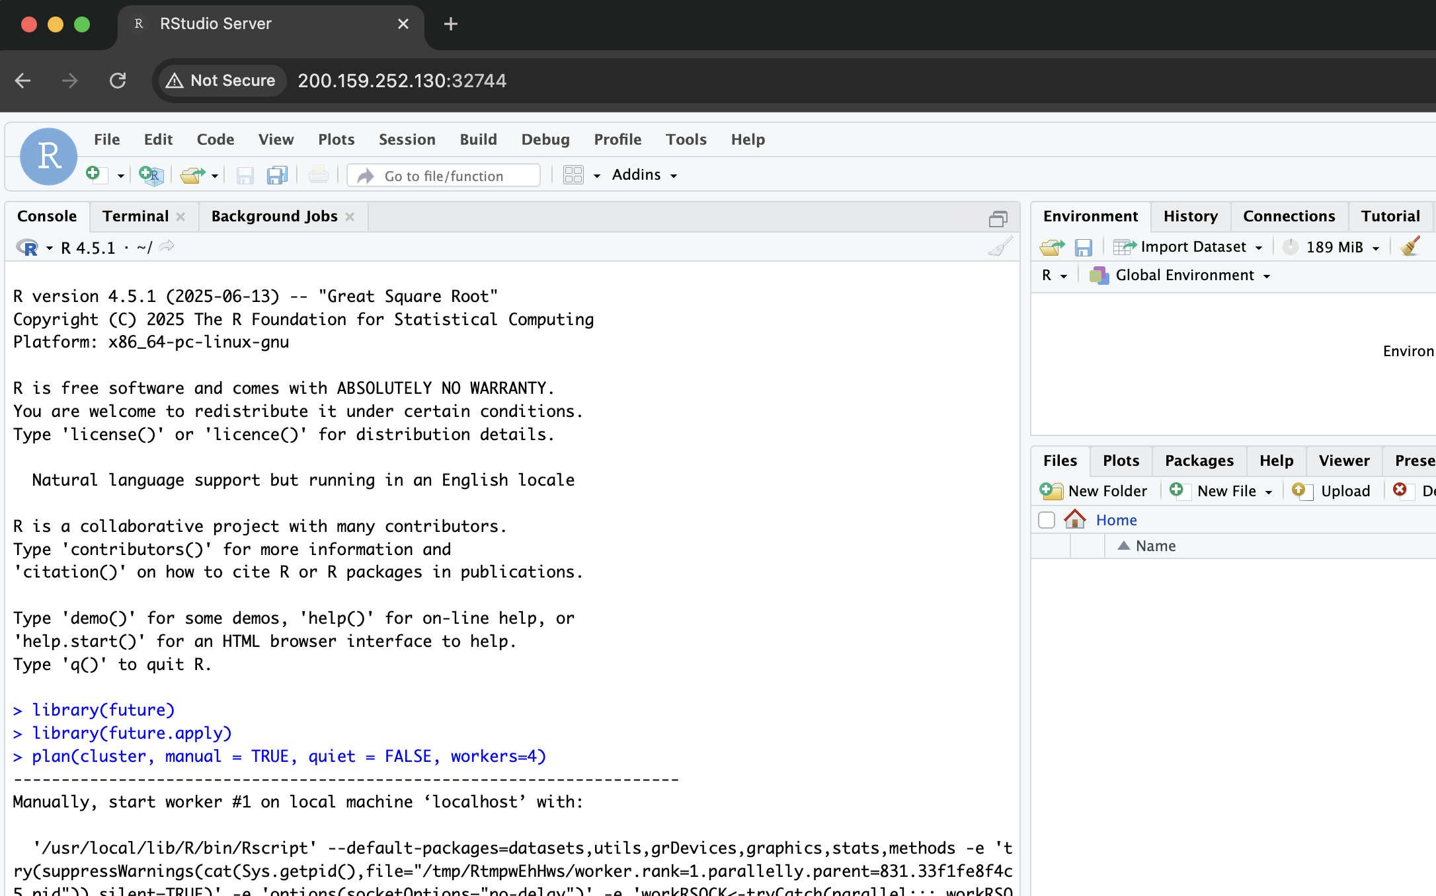Toggle the select all files checkbox
Screen dimensions: 1436x896
point(1047,520)
